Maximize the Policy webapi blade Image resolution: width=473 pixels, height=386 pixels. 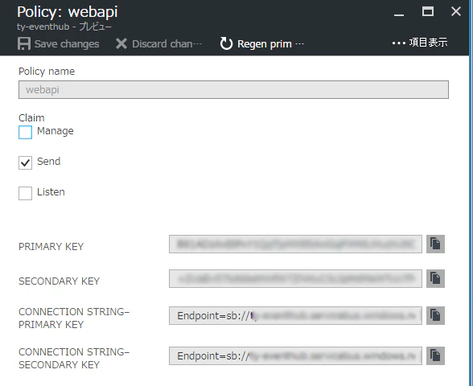pos(428,12)
